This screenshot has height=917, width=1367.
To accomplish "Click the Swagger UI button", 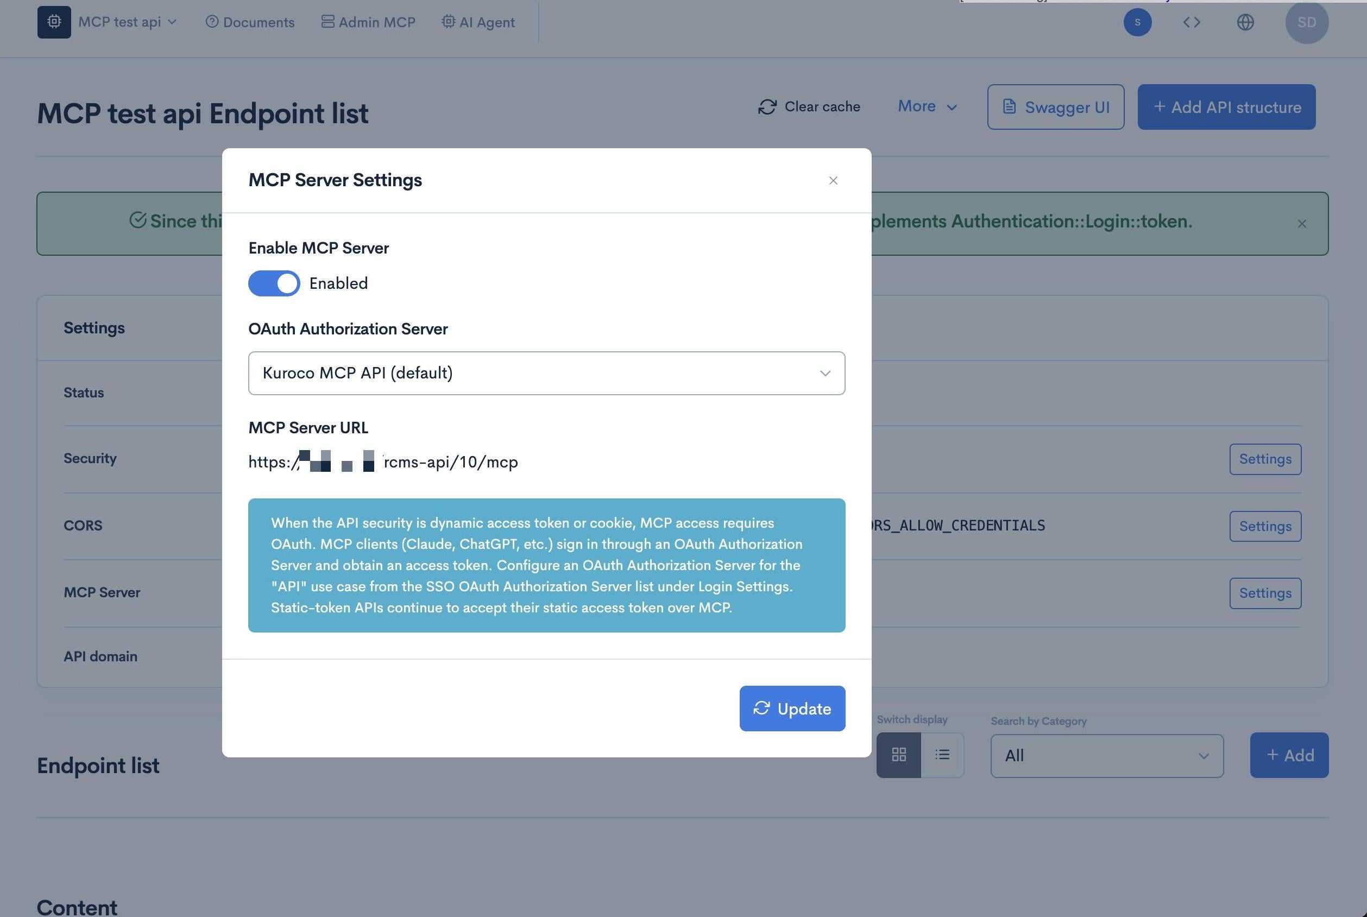I will pos(1055,107).
